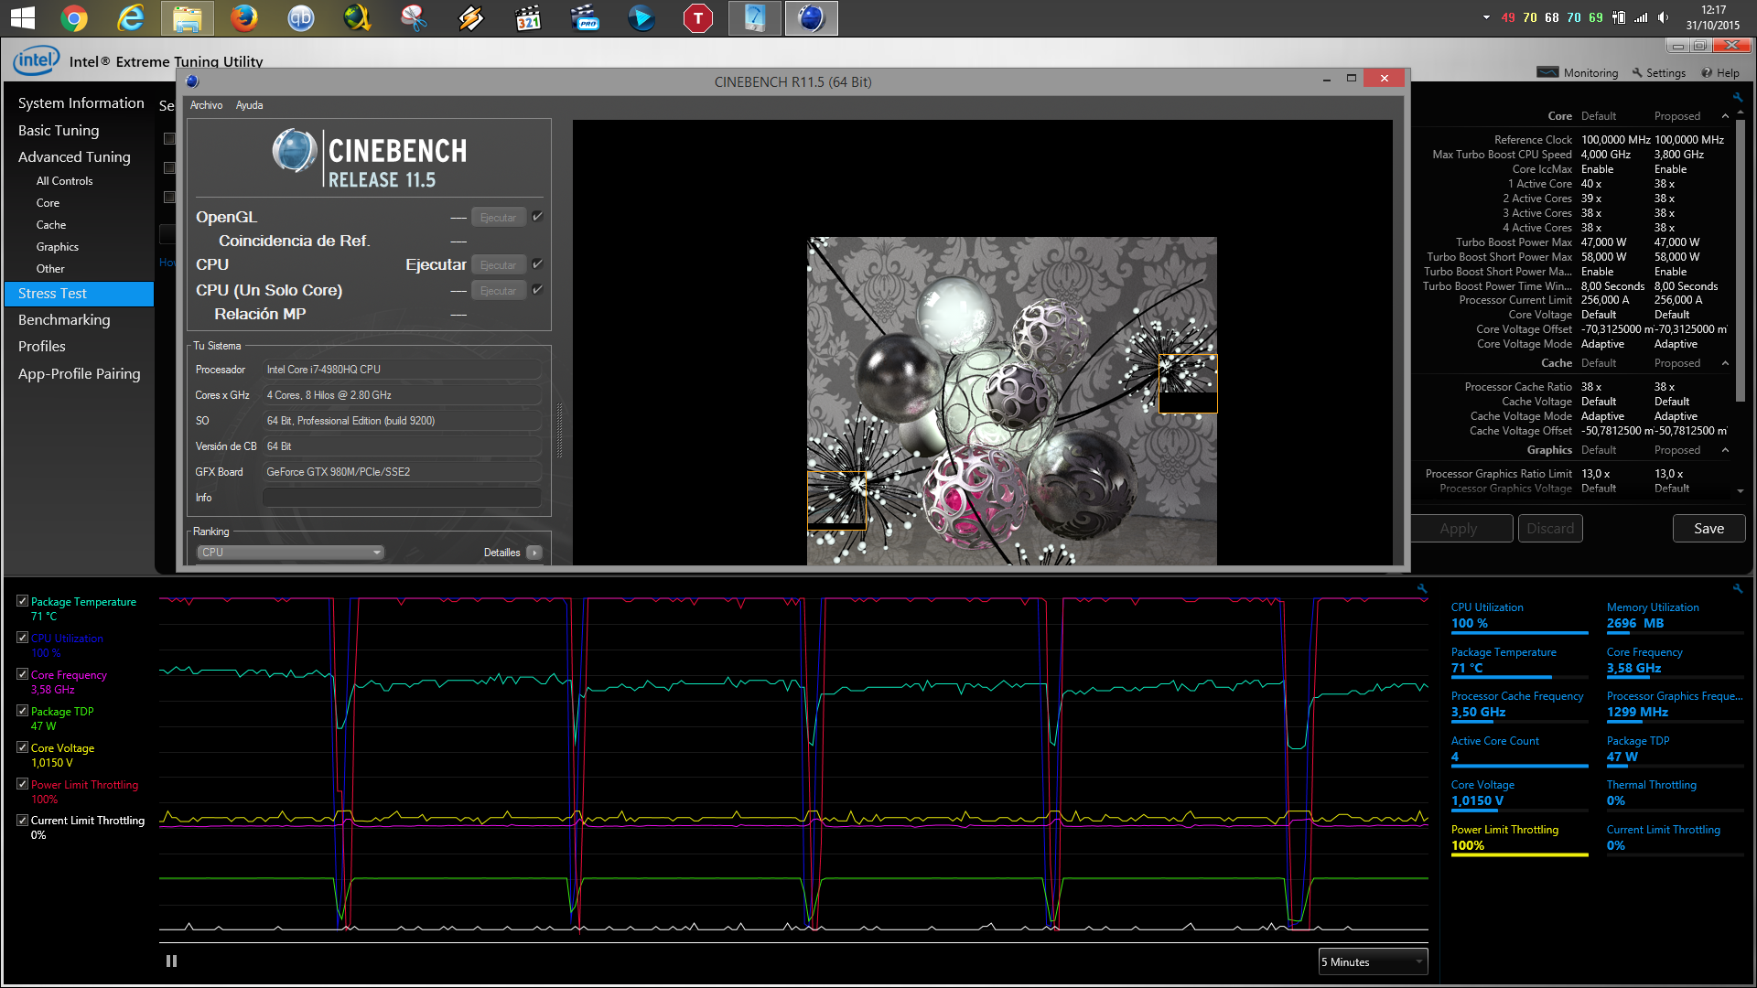Image resolution: width=1757 pixels, height=988 pixels.
Task: Toggle CPU (Un Solo Core) checkbox
Action: [x=538, y=290]
